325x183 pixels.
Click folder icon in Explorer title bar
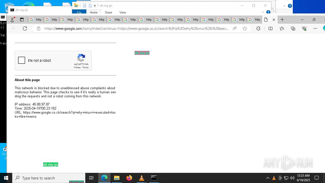(x=76, y=6)
